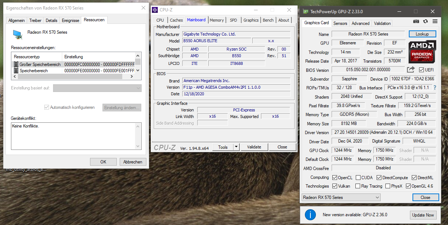Toggle DirectML checkbox
Screen dimensions: 448x225
[x=414, y=177]
